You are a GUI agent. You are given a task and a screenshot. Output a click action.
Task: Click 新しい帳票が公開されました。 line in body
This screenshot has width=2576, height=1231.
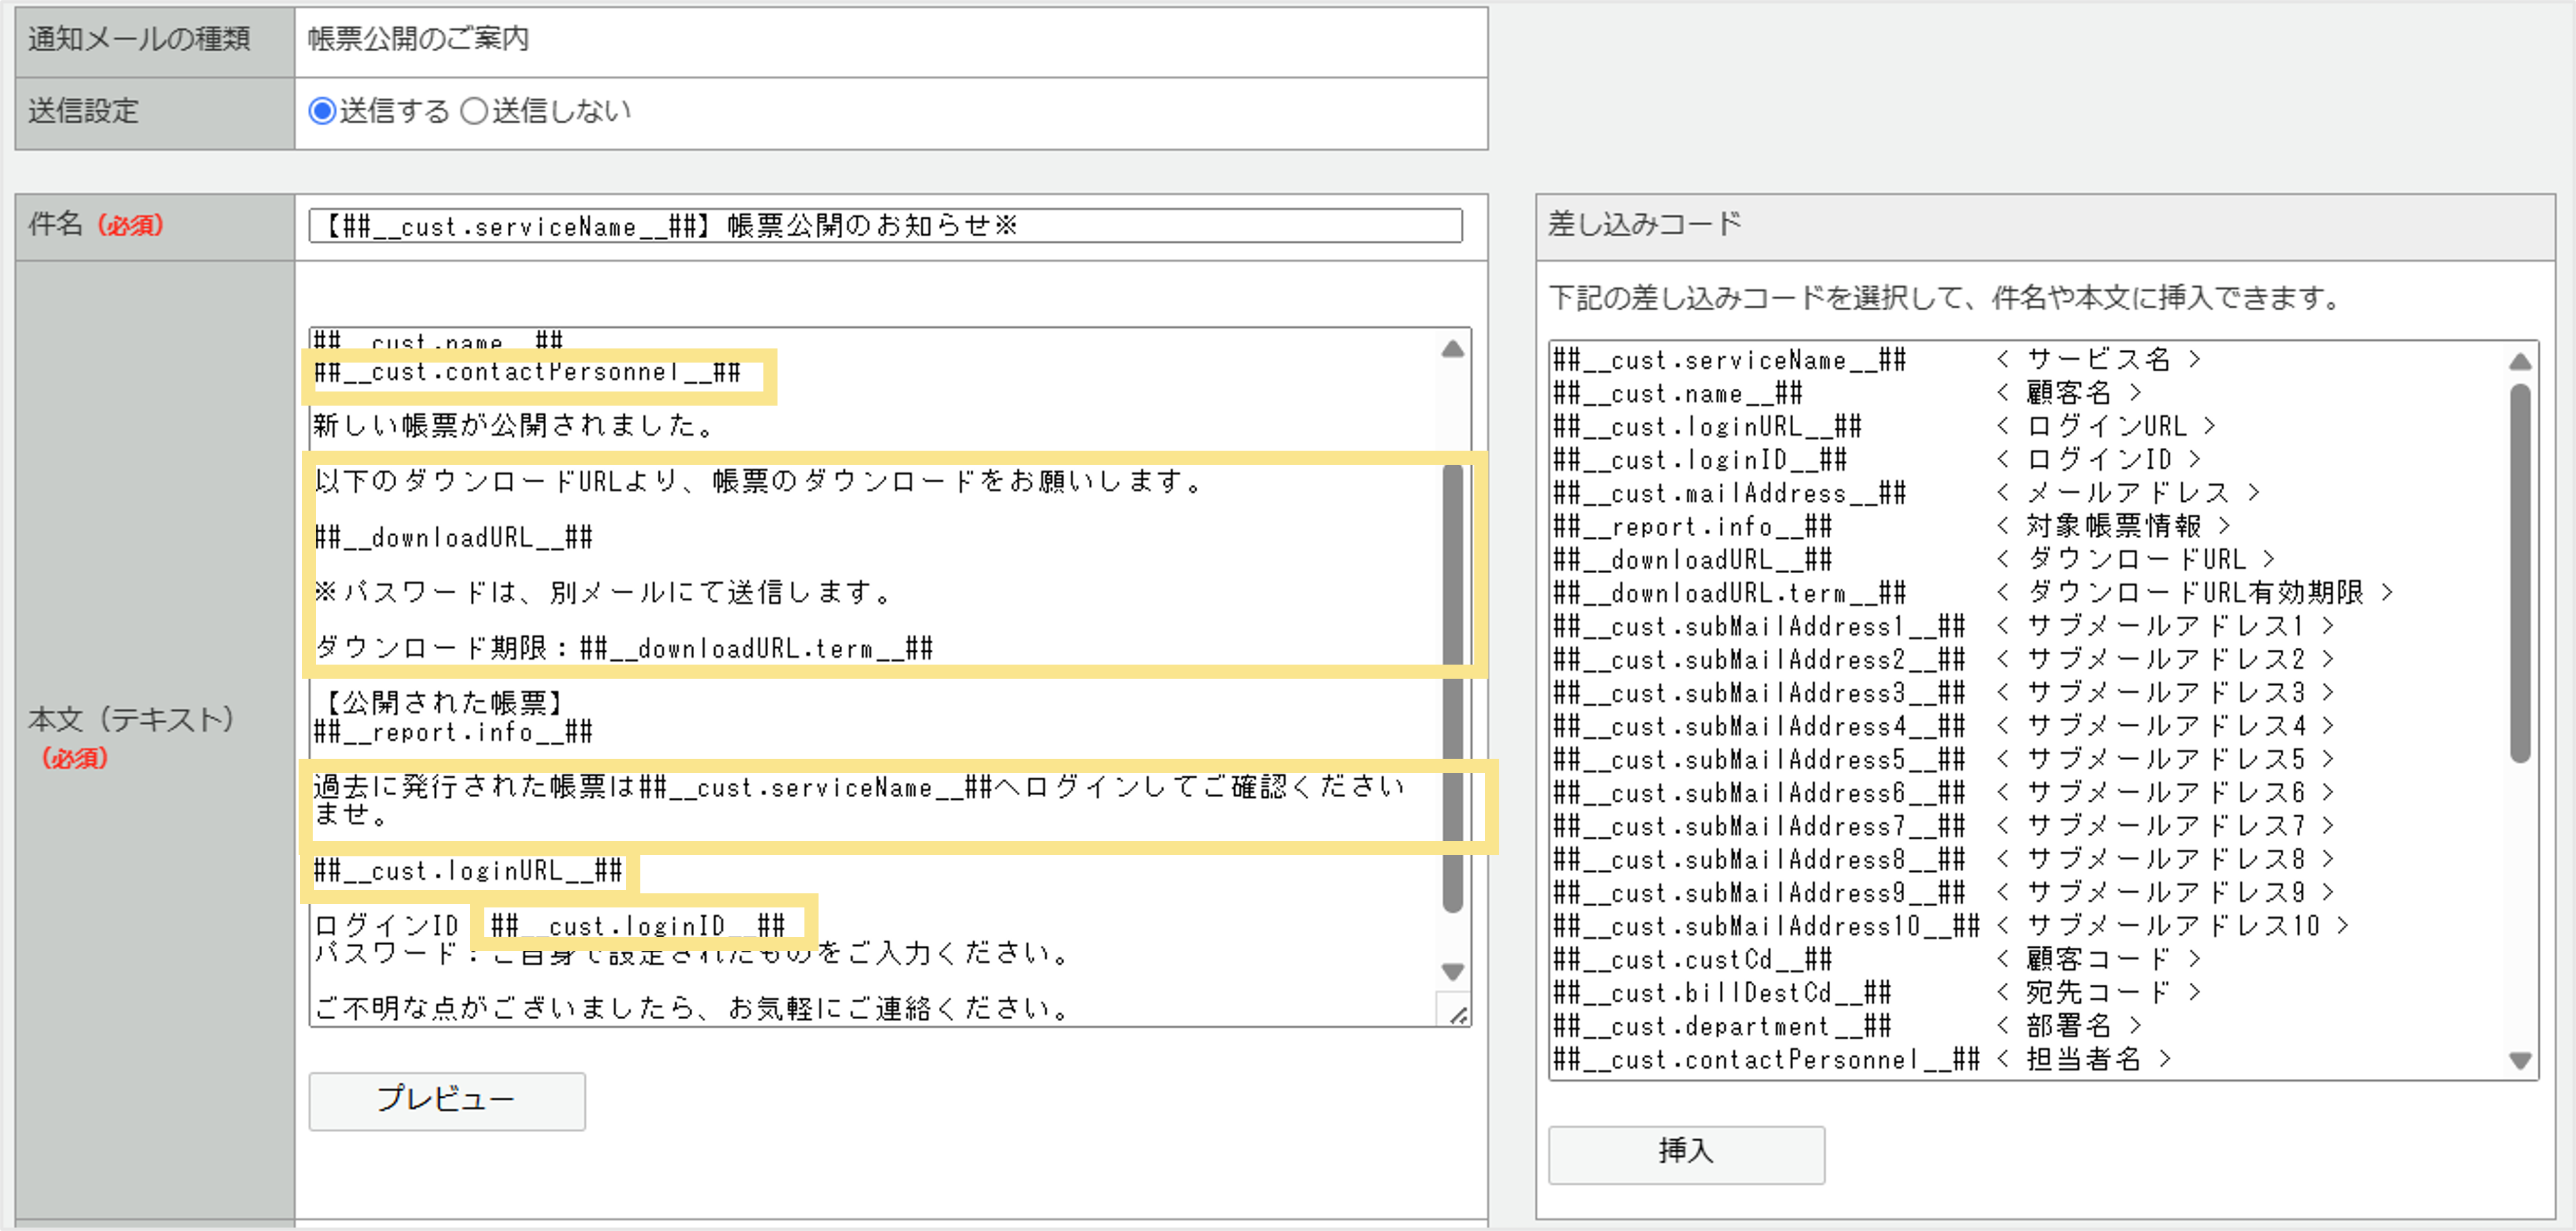[x=515, y=426]
